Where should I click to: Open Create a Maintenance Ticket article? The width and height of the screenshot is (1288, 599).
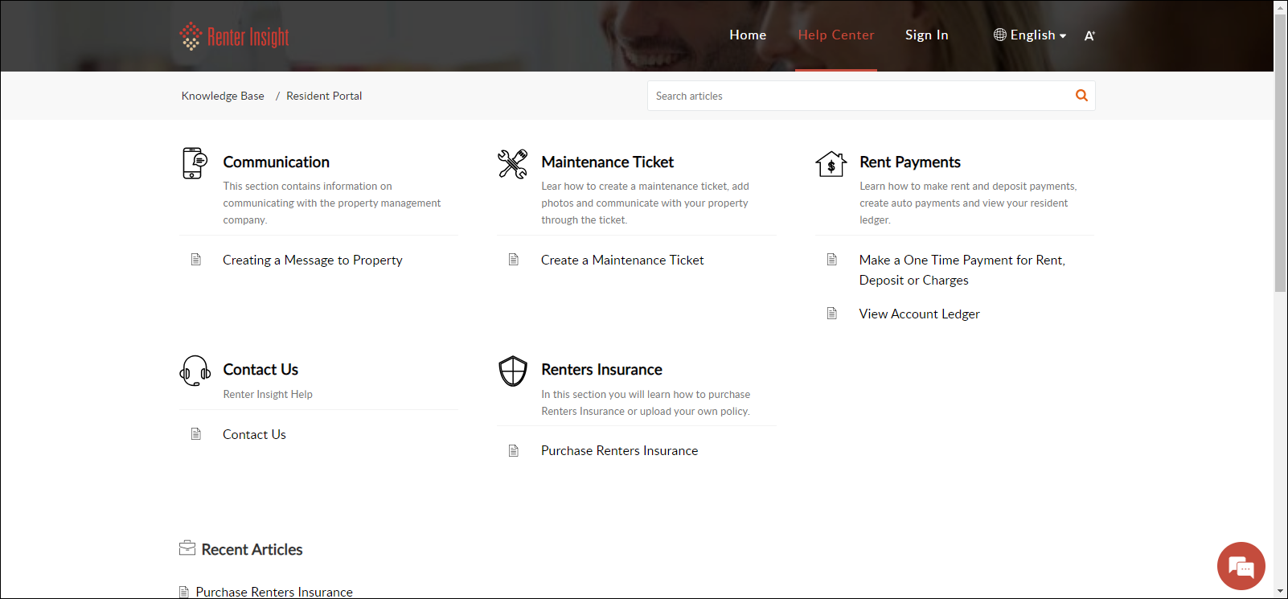622,260
